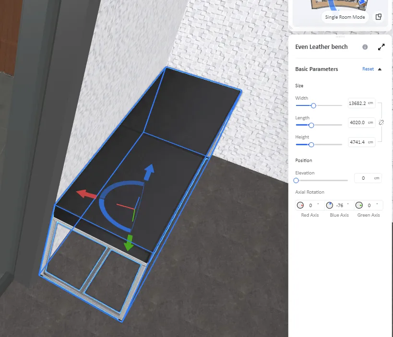393x337 pixels.
Task: Click the Red Axis rotation dial
Action: (300, 205)
